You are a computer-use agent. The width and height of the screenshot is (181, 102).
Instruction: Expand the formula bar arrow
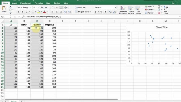[180, 17]
